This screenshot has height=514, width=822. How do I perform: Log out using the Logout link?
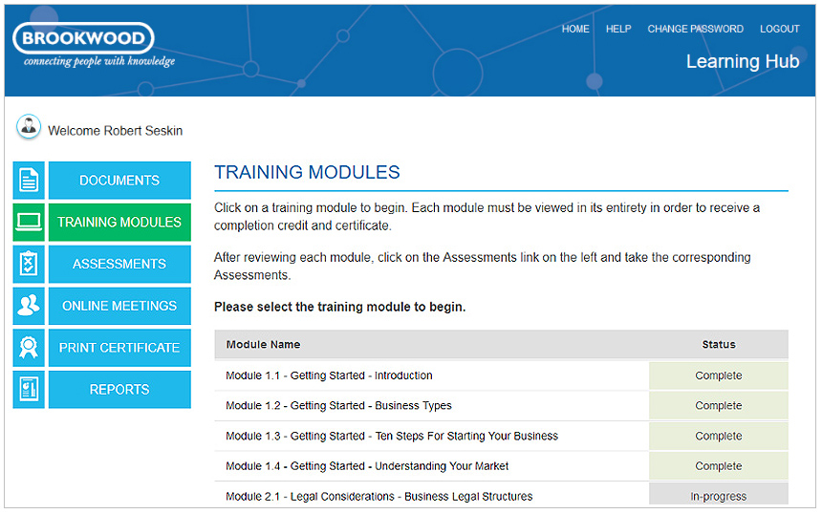click(x=779, y=29)
